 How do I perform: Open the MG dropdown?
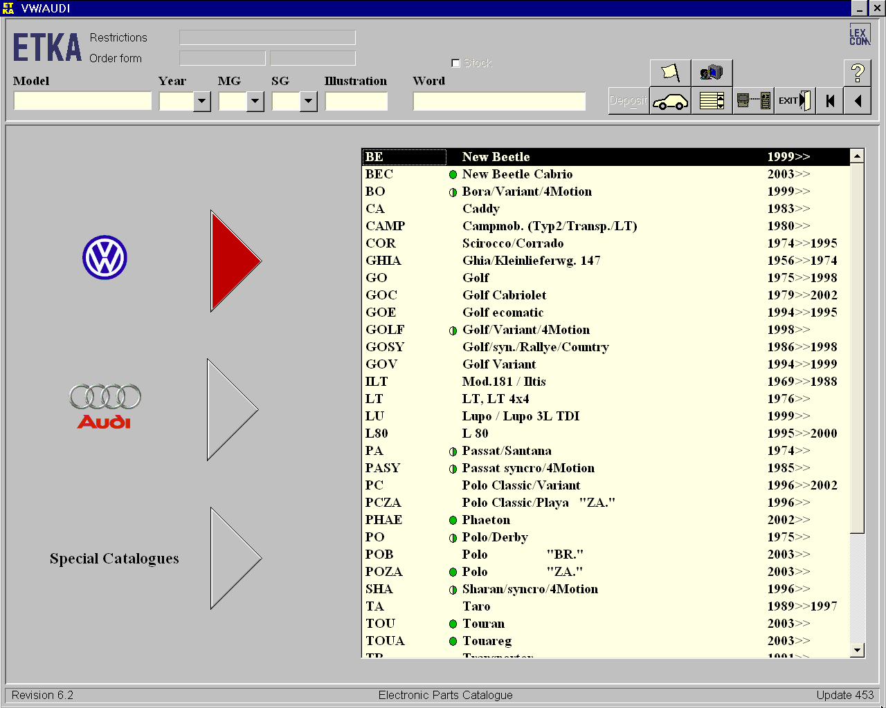coord(255,102)
